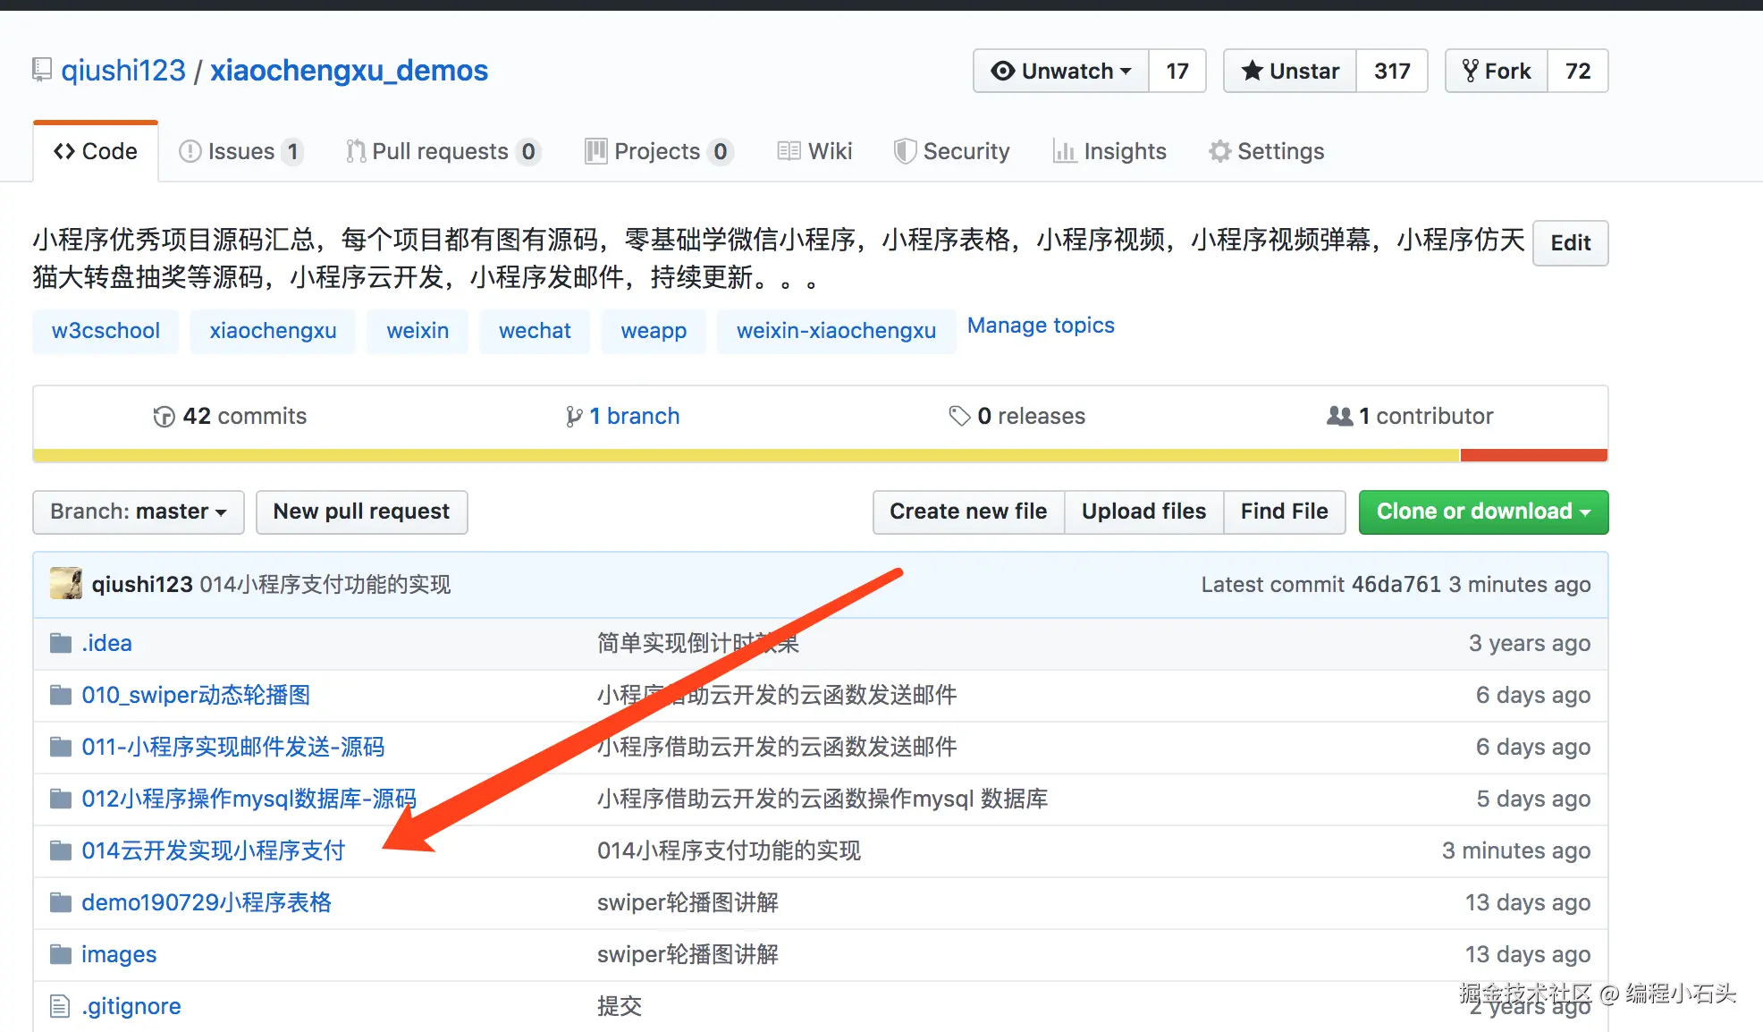Click the Manage topics link
Image resolution: width=1763 pixels, height=1032 pixels.
point(1041,326)
